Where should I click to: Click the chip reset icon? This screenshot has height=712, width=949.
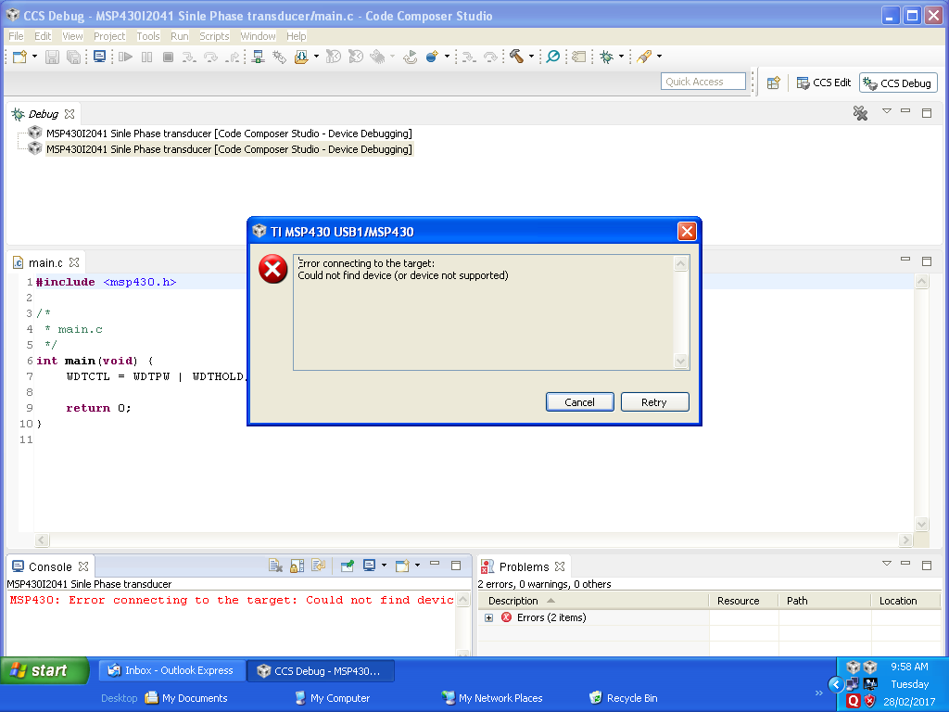point(378,57)
